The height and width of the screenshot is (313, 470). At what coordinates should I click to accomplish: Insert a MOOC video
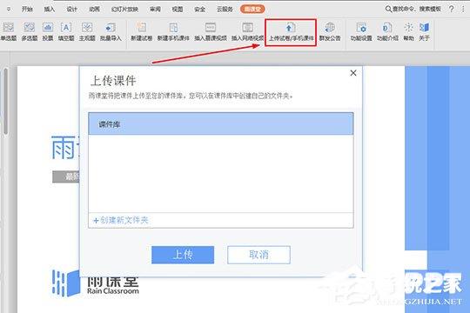click(211, 31)
